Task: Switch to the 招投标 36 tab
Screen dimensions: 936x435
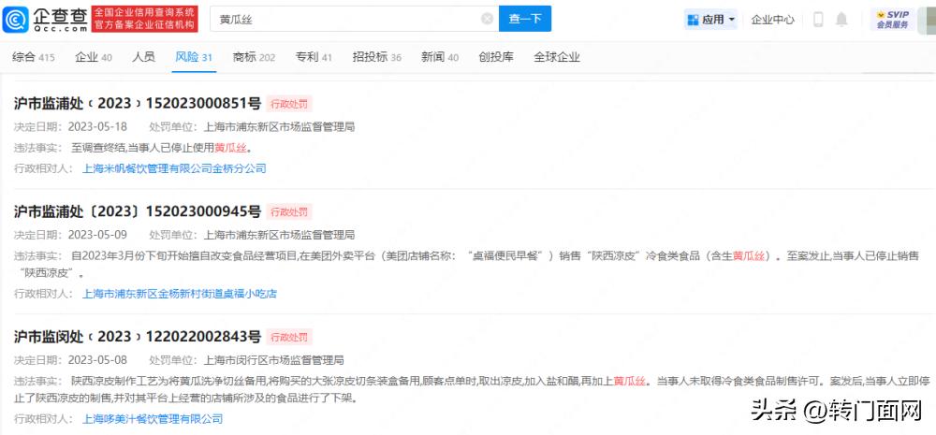Action: coord(376,57)
